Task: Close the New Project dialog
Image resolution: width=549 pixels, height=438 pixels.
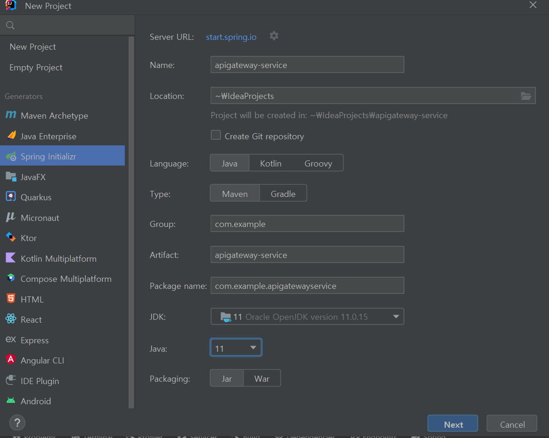Action: tap(533, 5)
